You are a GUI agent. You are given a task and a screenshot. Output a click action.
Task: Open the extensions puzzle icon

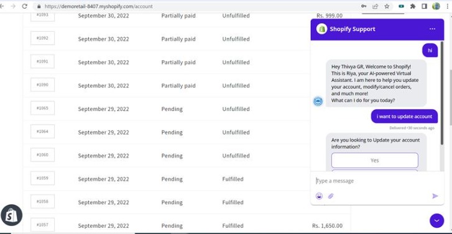(413, 6)
